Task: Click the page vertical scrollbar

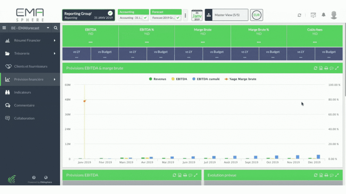Action: tap(345, 60)
